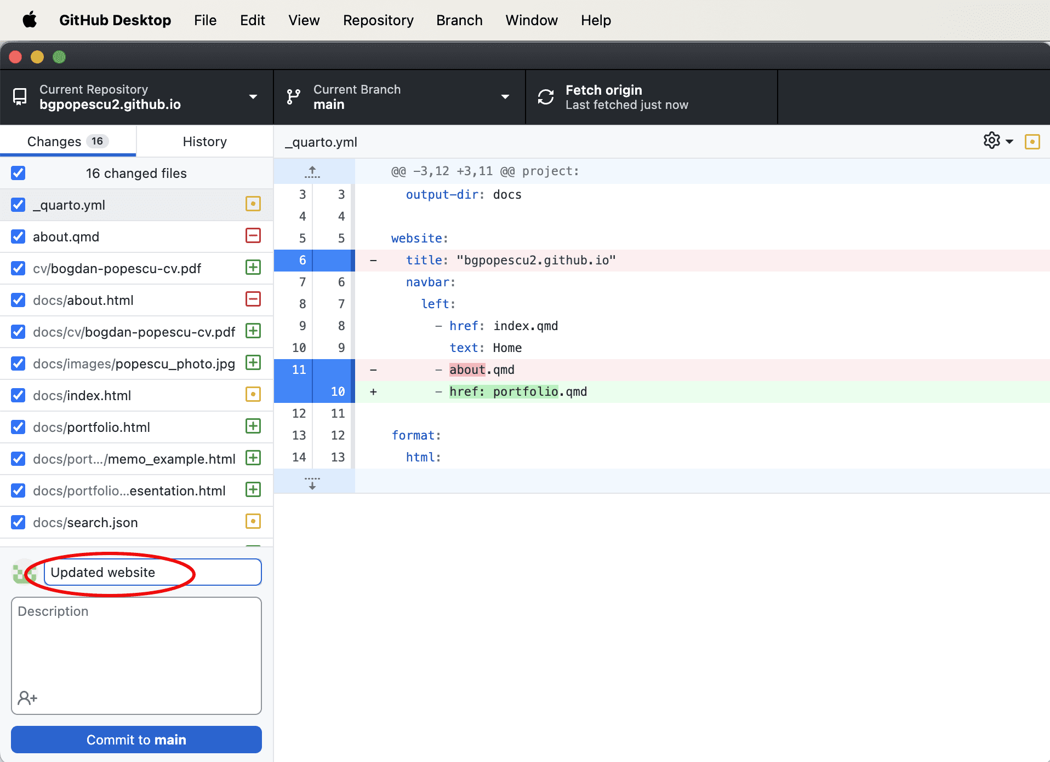Viewport: 1050px width, 762px height.
Task: Uncheck the 16 changed files checkbox
Action: (18, 173)
